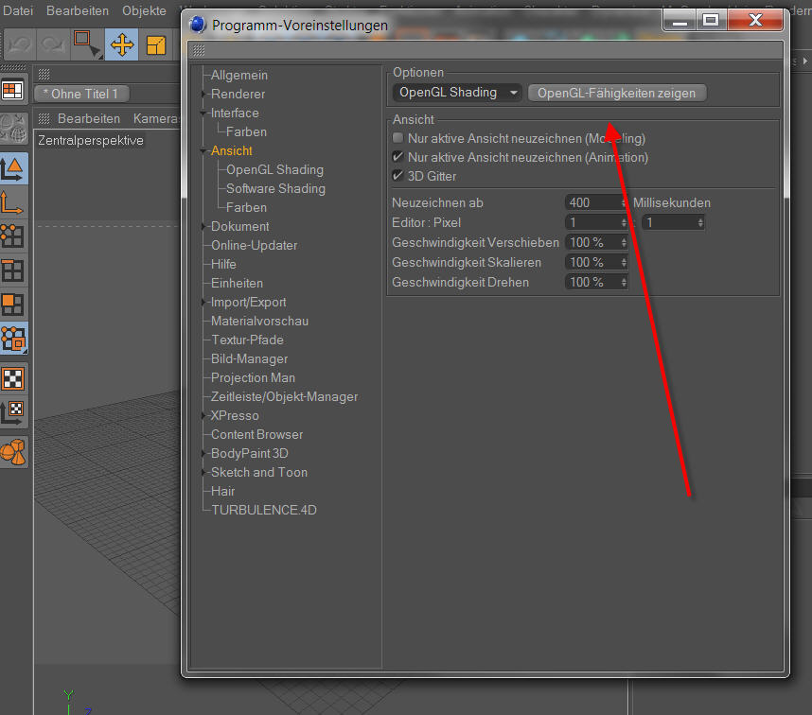Open the Datei menu

click(x=18, y=10)
